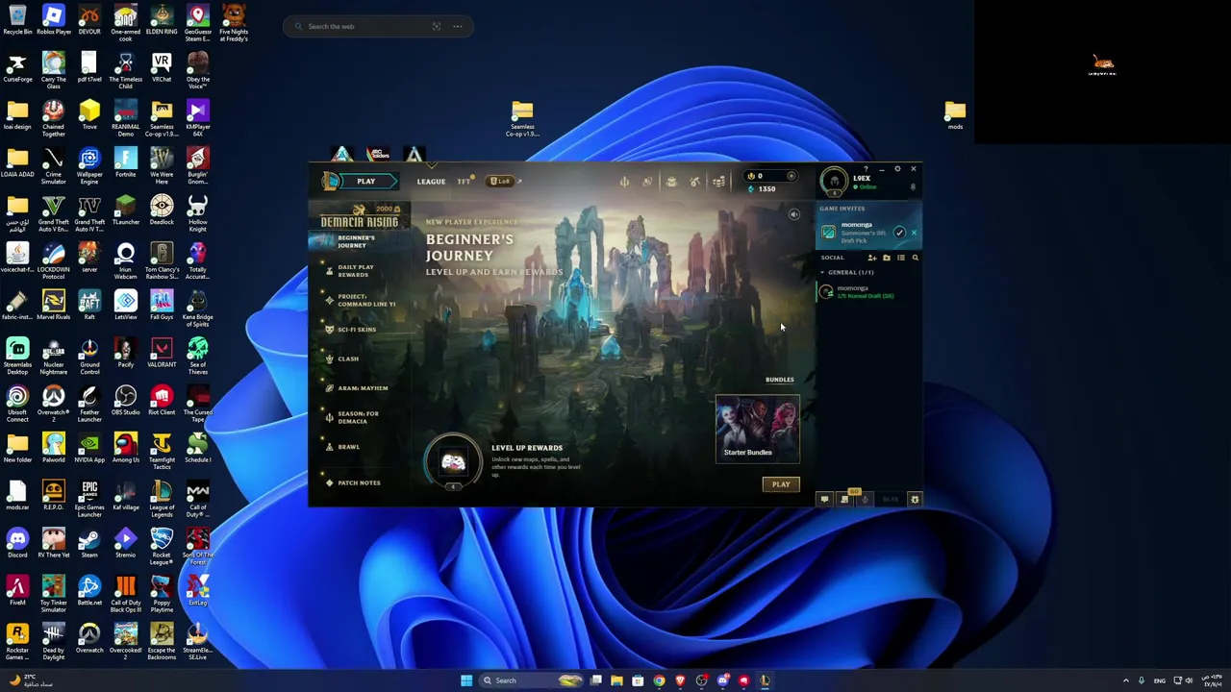Click L9EX summoner profile avatar
This screenshot has width=1231, height=692.
(834, 181)
